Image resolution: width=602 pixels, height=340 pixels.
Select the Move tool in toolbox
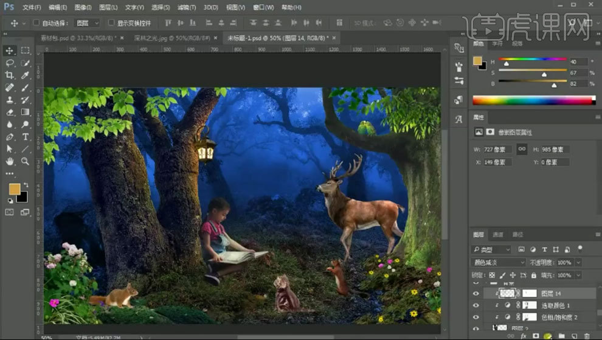pyautogui.click(x=10, y=50)
